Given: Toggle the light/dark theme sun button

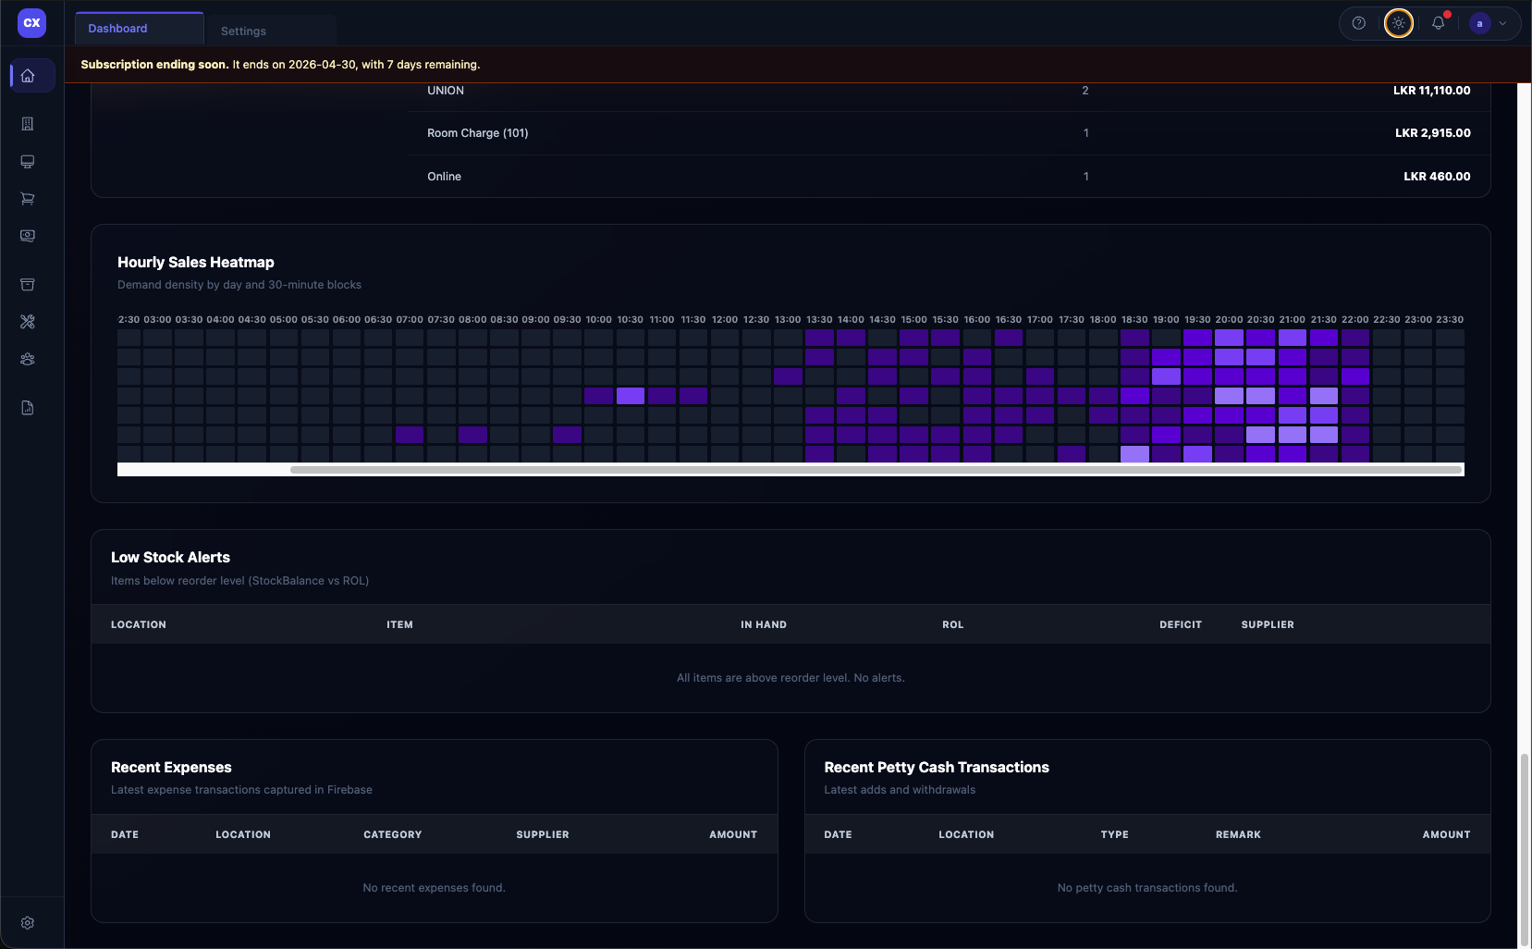Looking at the screenshot, I should pos(1399,23).
